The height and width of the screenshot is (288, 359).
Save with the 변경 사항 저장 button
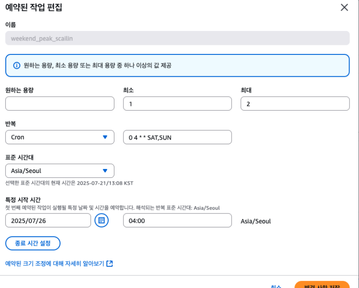[x=322, y=285]
